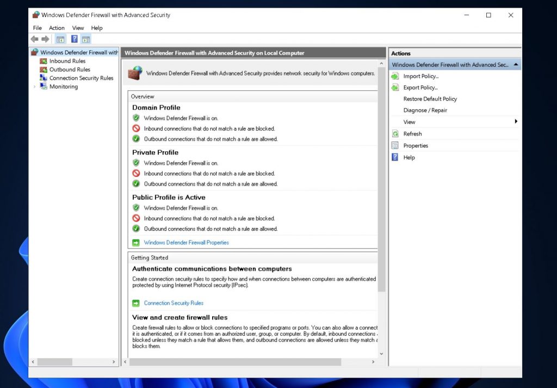Click the Export Policy icon in Actions
This screenshot has width=557, height=388.
395,88
